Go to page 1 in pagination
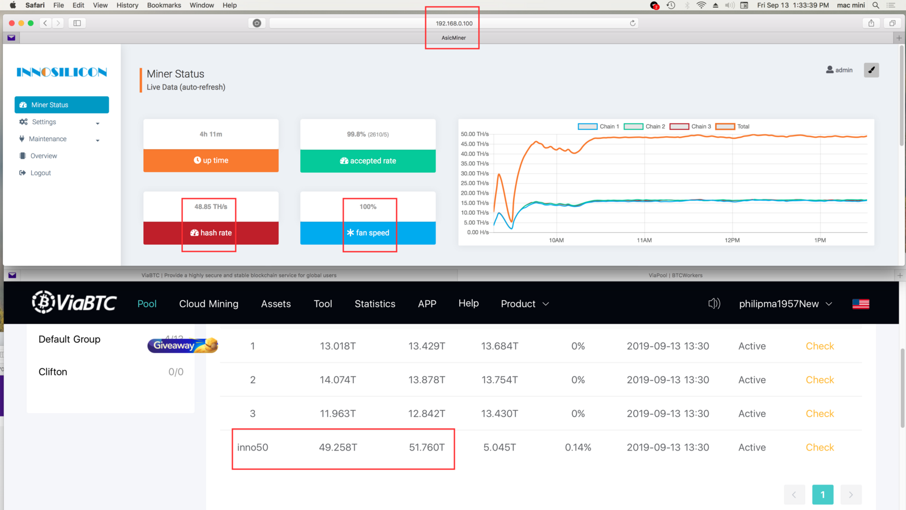 click(x=823, y=495)
